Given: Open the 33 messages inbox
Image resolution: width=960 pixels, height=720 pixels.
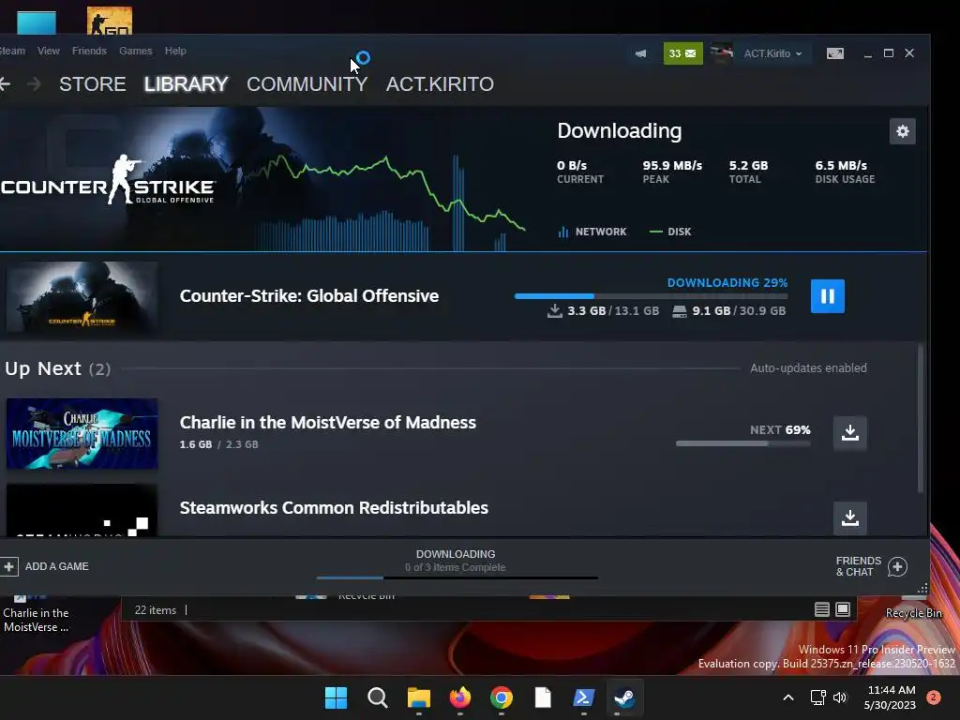Looking at the screenshot, I should coord(682,53).
